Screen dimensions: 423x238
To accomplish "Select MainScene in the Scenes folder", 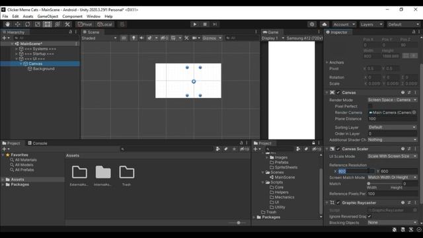I will (285, 177).
